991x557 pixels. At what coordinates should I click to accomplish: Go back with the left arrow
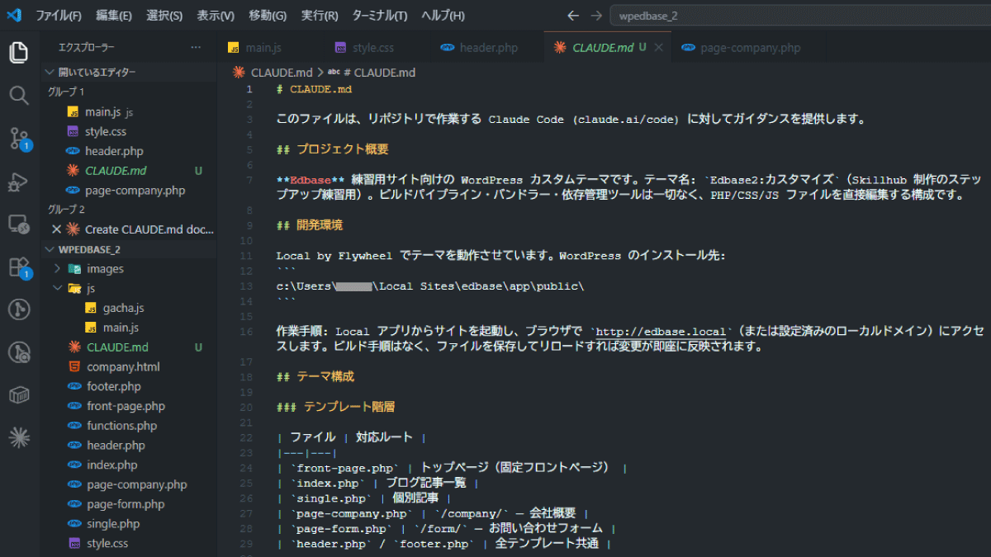pos(575,15)
